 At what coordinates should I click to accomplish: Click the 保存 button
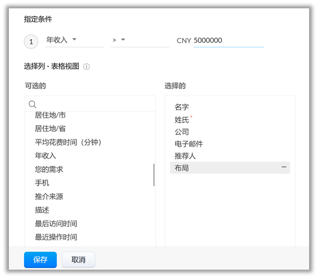pos(40,259)
